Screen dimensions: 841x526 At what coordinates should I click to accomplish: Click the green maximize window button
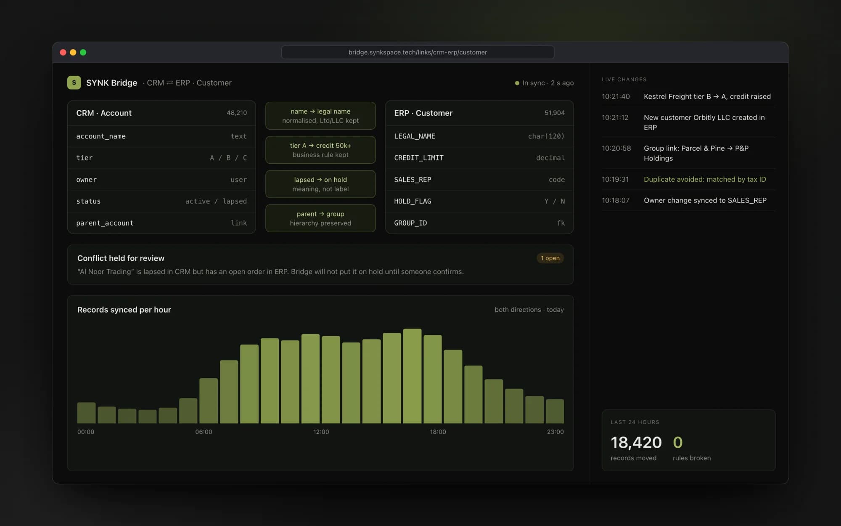[x=83, y=52]
